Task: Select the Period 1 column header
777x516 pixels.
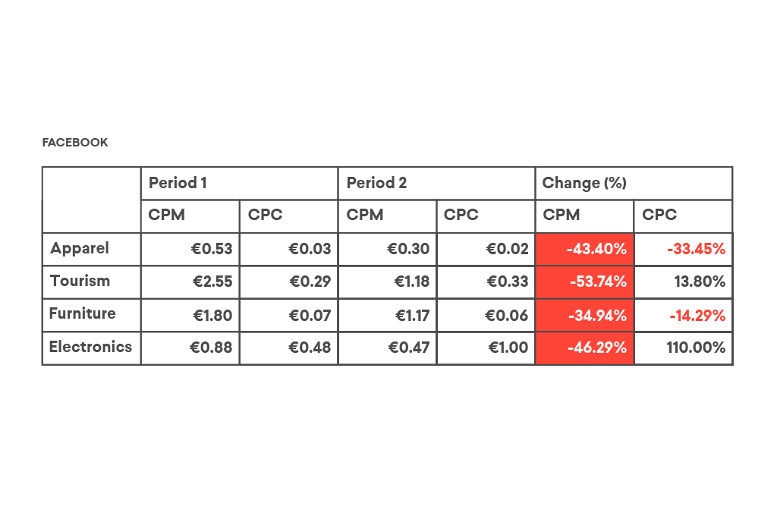Action: (178, 183)
